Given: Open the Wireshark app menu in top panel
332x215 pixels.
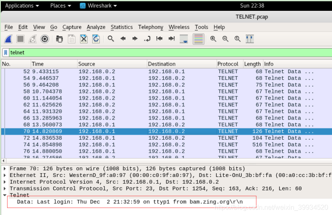Looking at the screenshot, I should pos(98,6).
